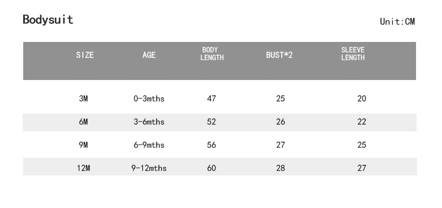Click sleeve length value 25 in 9M row

click(x=362, y=145)
